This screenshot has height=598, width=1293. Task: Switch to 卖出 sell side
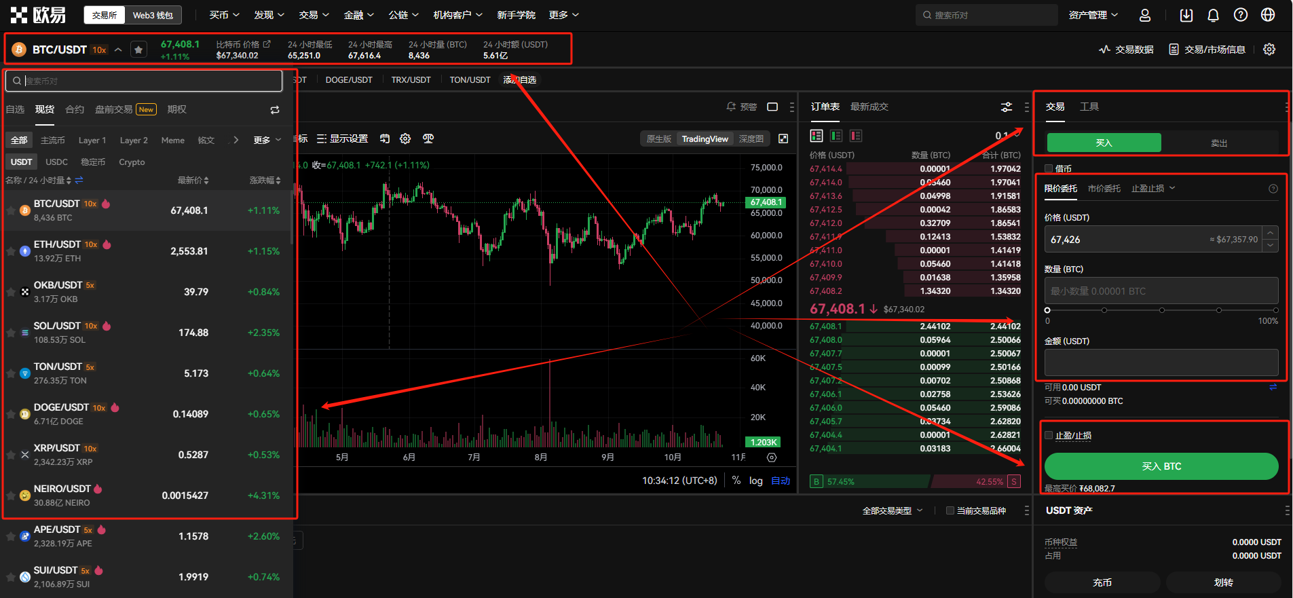pyautogui.click(x=1219, y=143)
